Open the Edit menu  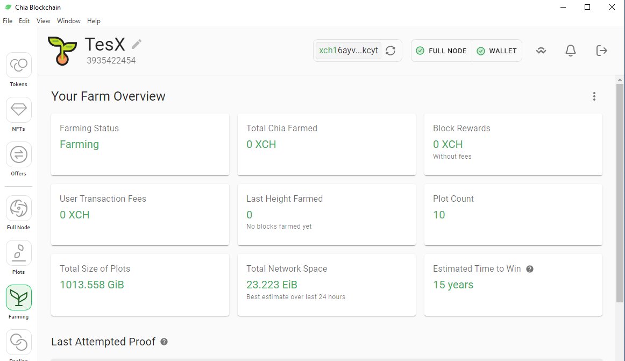pyautogui.click(x=24, y=21)
